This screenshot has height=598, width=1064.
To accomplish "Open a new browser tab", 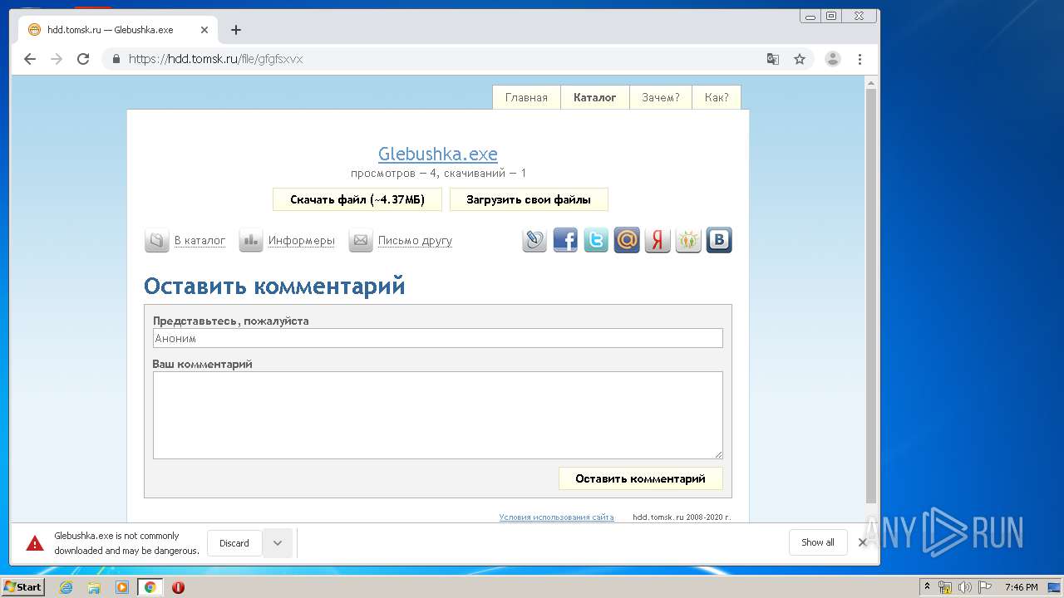I will 236,30.
